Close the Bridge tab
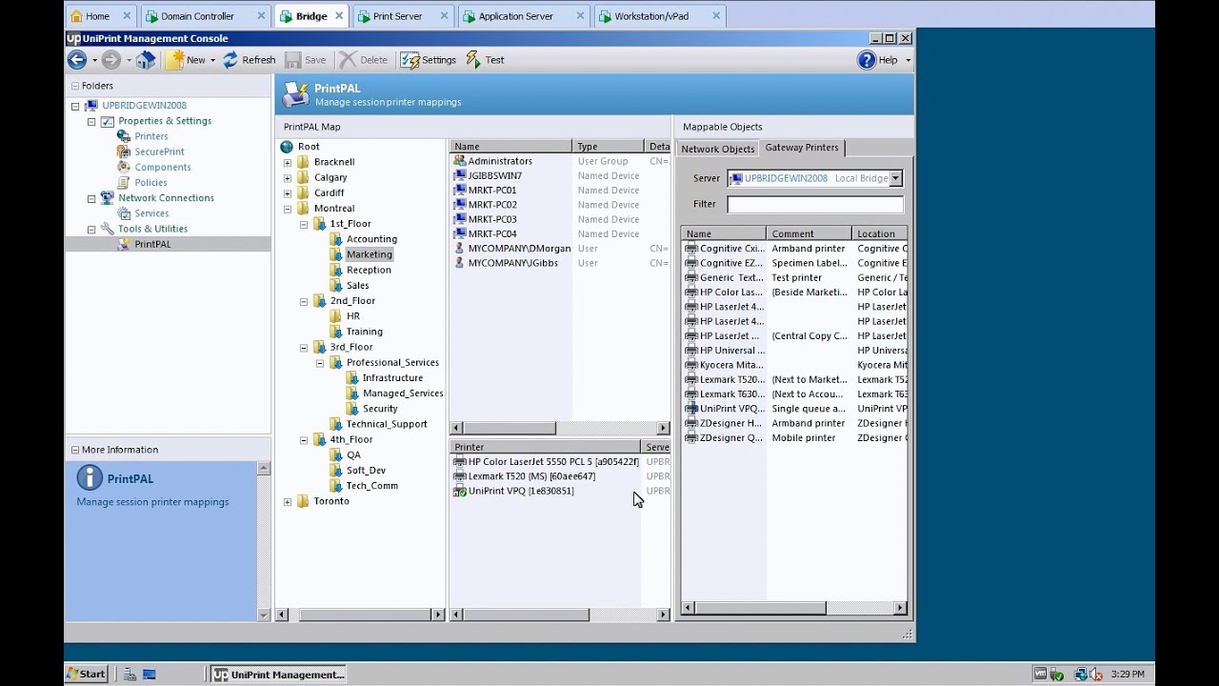Image resolution: width=1219 pixels, height=686 pixels. coord(339,16)
